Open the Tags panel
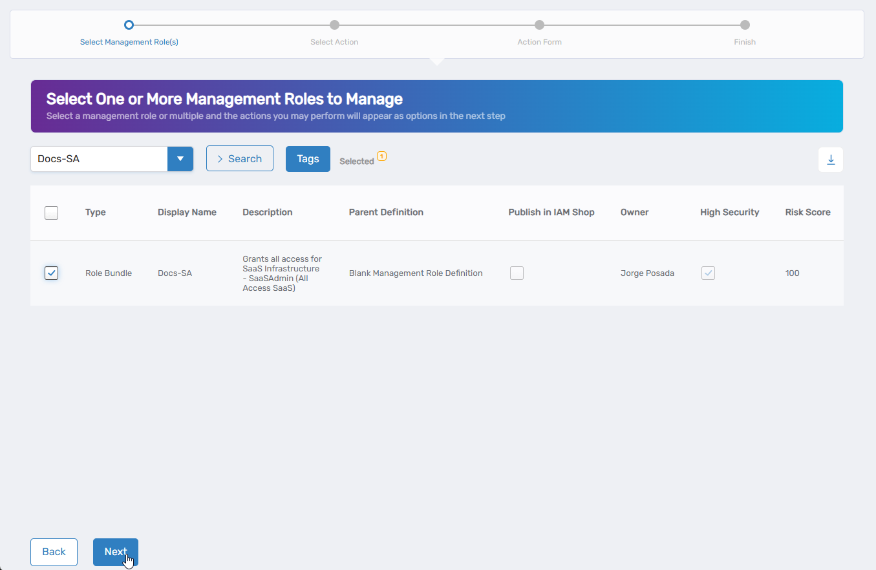Screen dimensions: 876x570 [308, 158]
